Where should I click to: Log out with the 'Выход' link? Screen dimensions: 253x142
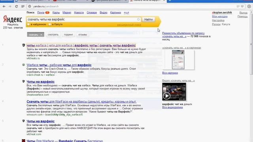click(244, 13)
